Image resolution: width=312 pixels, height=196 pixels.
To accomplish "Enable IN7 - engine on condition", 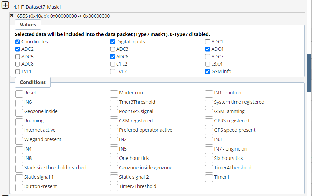I will [209, 150].
